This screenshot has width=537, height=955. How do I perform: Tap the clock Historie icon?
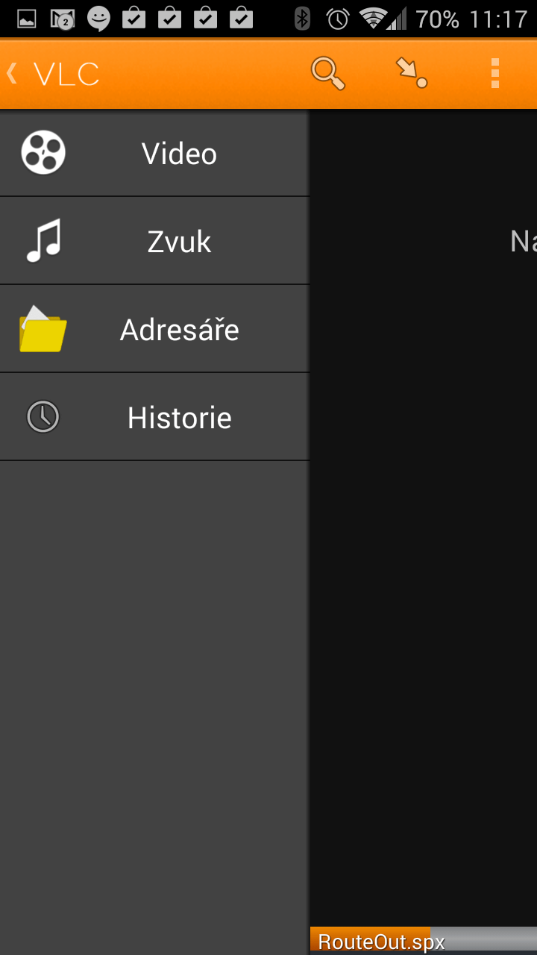[x=43, y=416]
